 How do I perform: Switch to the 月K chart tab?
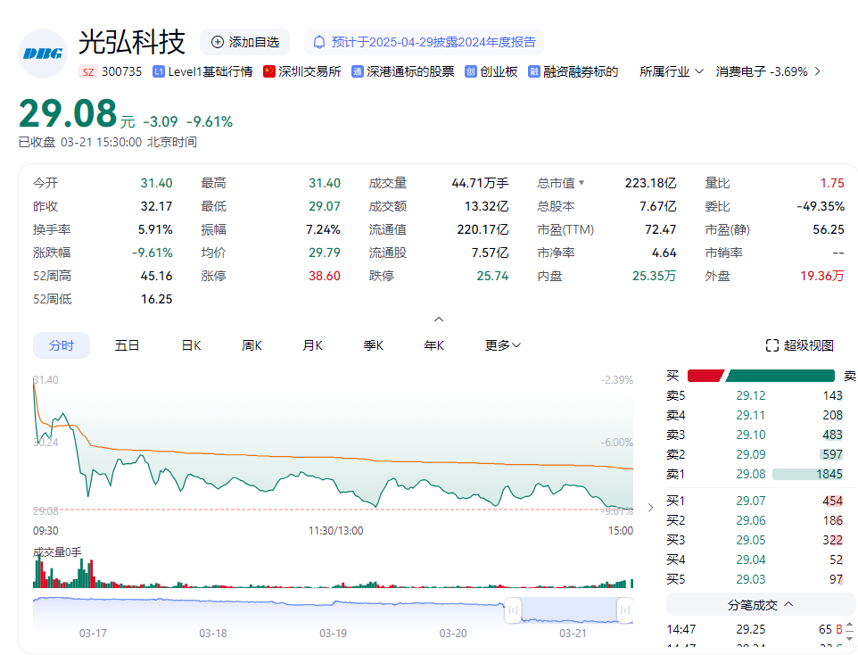point(312,345)
